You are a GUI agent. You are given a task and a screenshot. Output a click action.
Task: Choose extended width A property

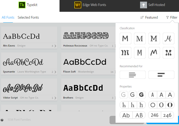click(170, 94)
